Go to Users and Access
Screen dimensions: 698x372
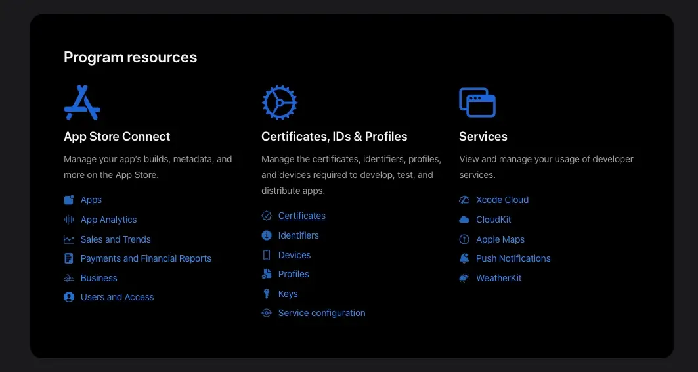117,297
